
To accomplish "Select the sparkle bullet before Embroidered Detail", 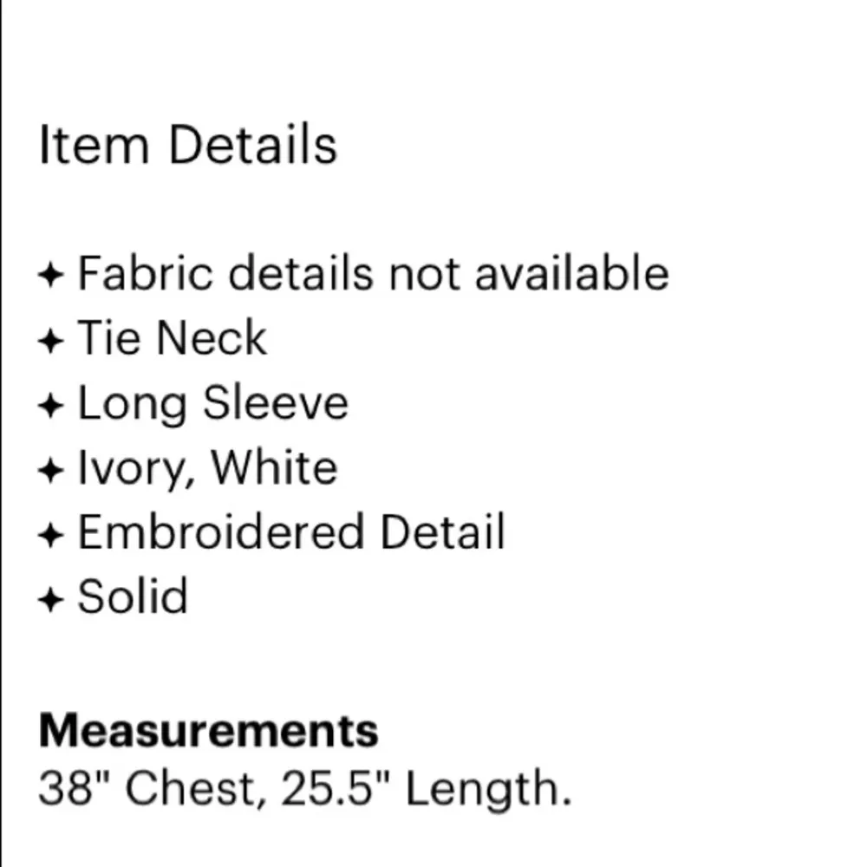I will (51, 535).
